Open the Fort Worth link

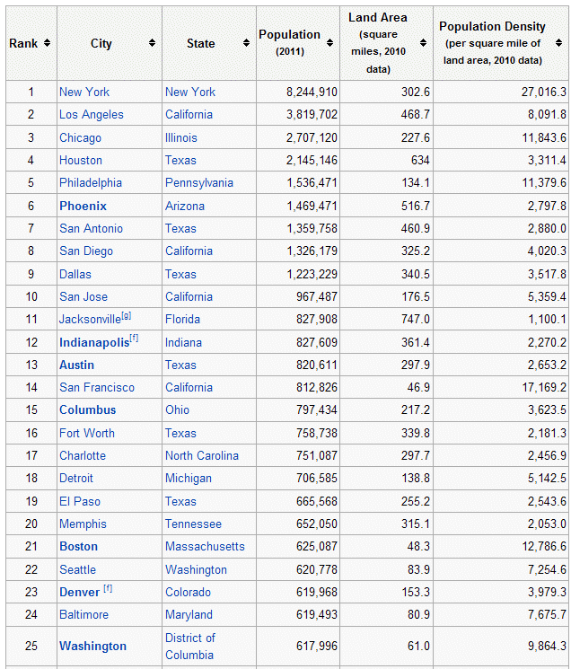click(87, 434)
